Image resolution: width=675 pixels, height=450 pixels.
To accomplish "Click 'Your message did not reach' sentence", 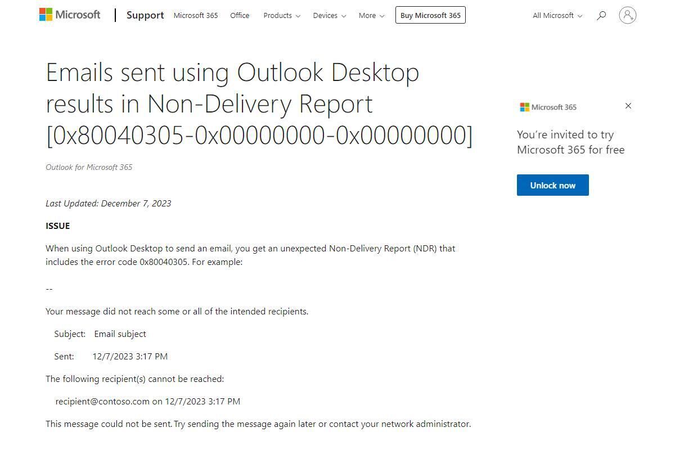I will (x=177, y=311).
